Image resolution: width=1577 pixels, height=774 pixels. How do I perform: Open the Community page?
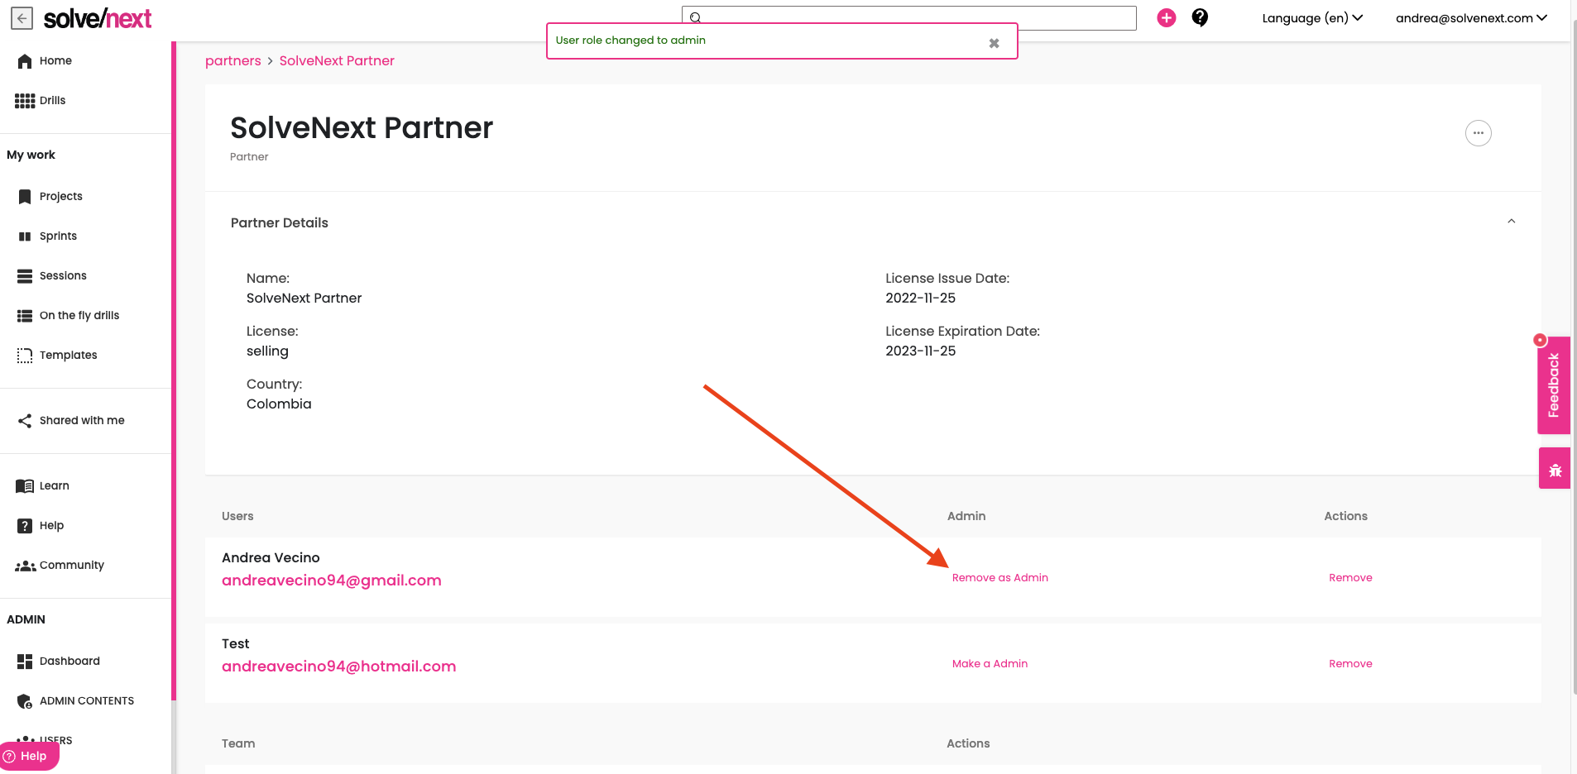[x=72, y=566]
